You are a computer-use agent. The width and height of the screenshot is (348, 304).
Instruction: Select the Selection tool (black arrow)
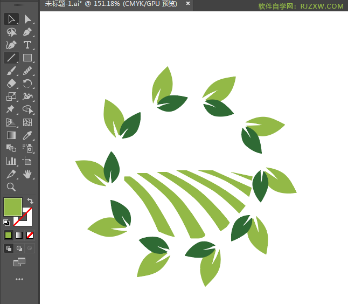tap(11, 19)
